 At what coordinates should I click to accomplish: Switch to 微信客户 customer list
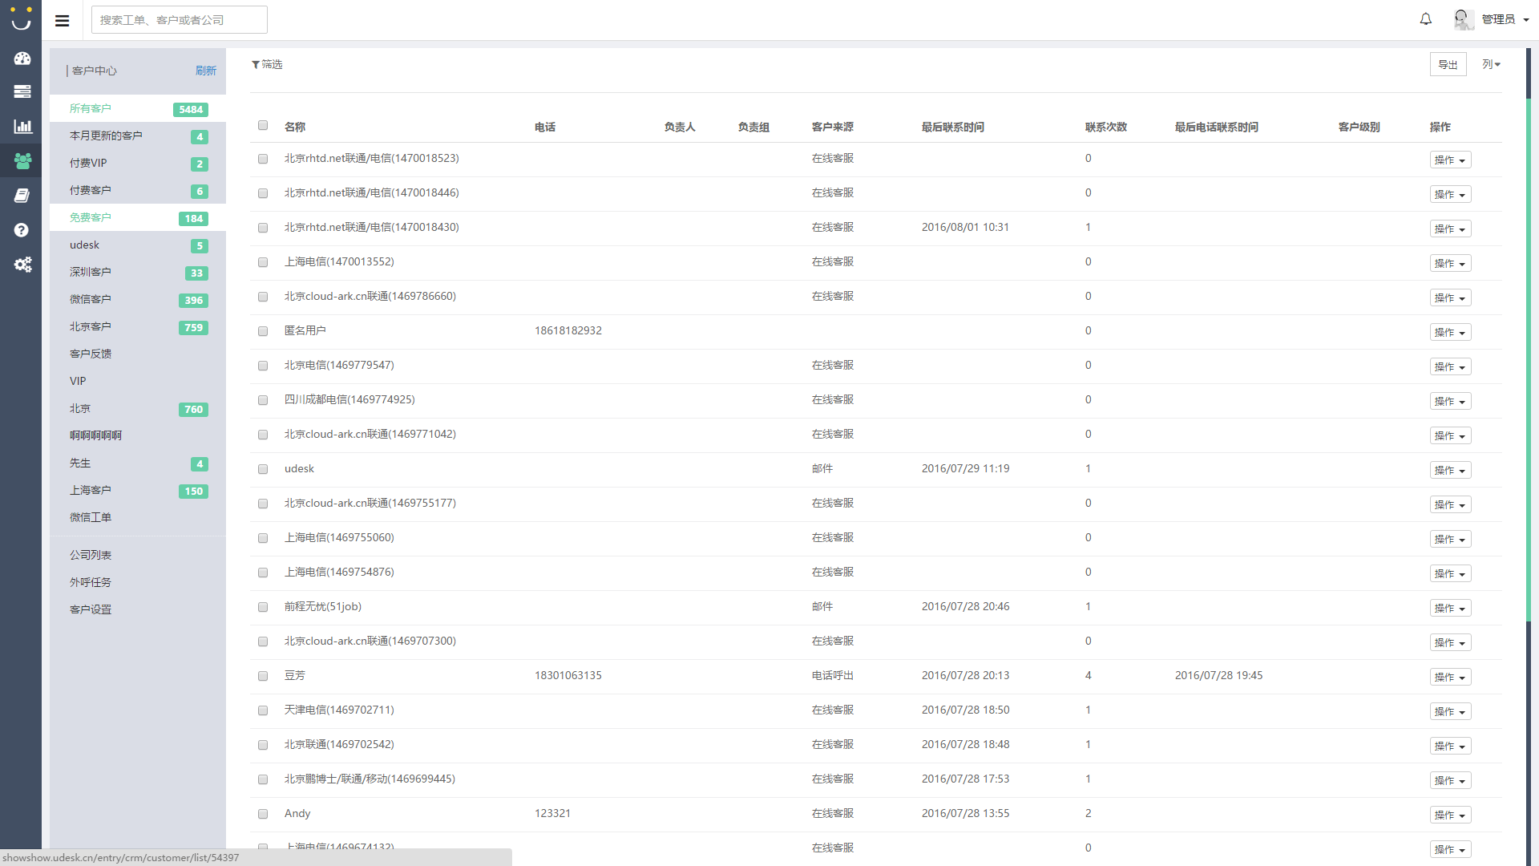click(91, 299)
